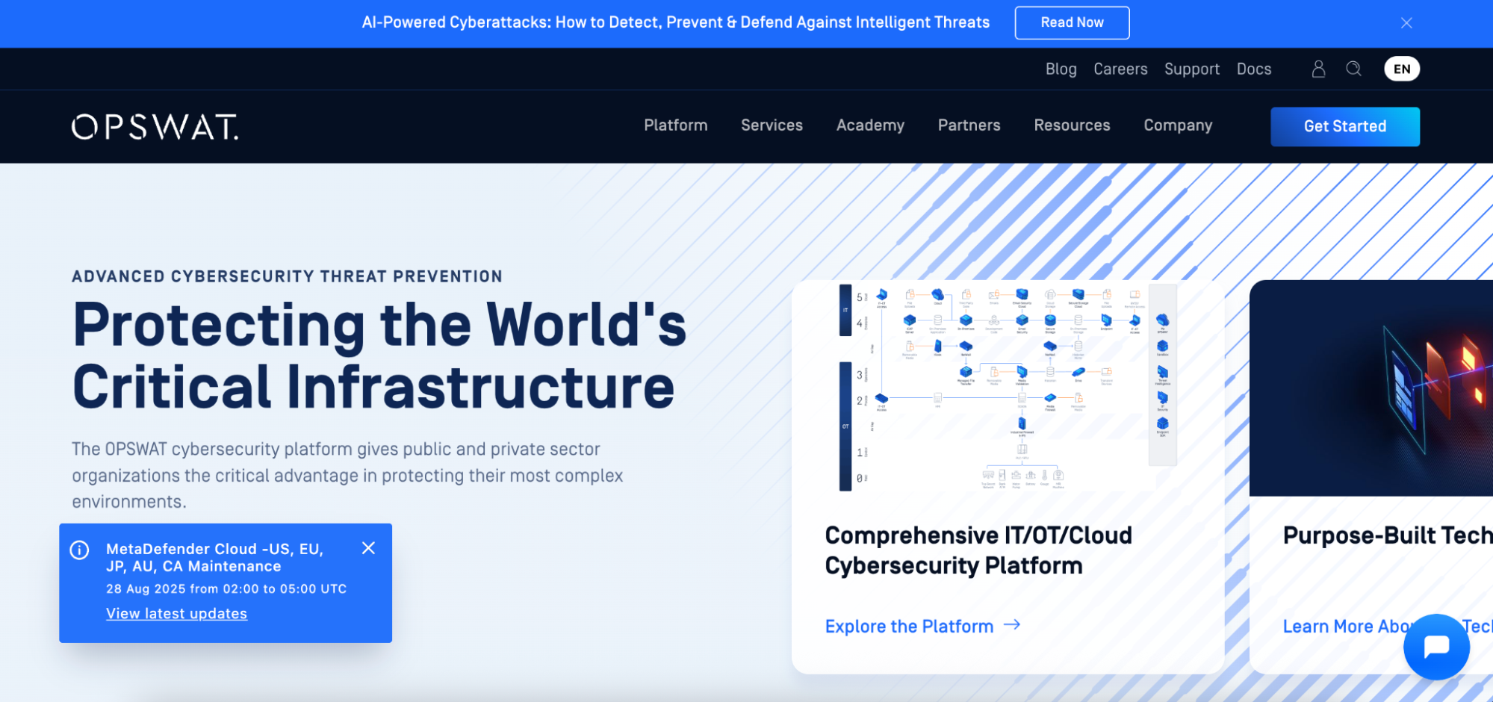1493x702 pixels.
Task: Click the IT/OT/Cloud platform diagram thumbnail
Action: tap(1008, 387)
